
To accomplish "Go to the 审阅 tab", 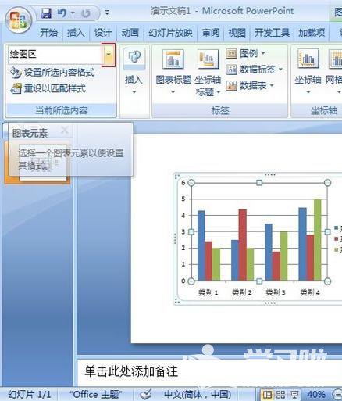I will click(211, 33).
